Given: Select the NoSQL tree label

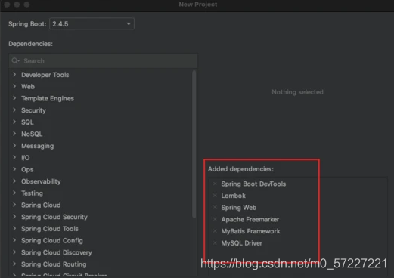Looking at the screenshot, I should click(x=32, y=134).
